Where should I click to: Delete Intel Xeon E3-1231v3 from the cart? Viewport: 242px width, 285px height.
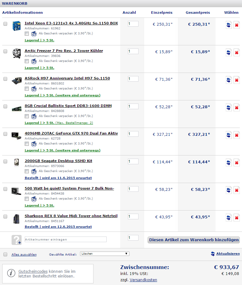click(x=237, y=25)
